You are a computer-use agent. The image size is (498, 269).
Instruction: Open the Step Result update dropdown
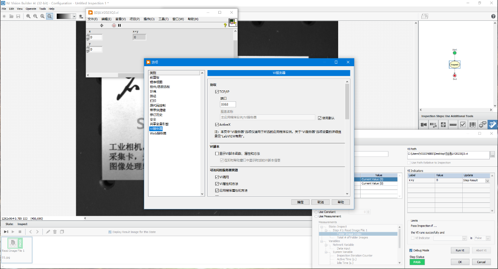pyautogui.click(x=488, y=181)
